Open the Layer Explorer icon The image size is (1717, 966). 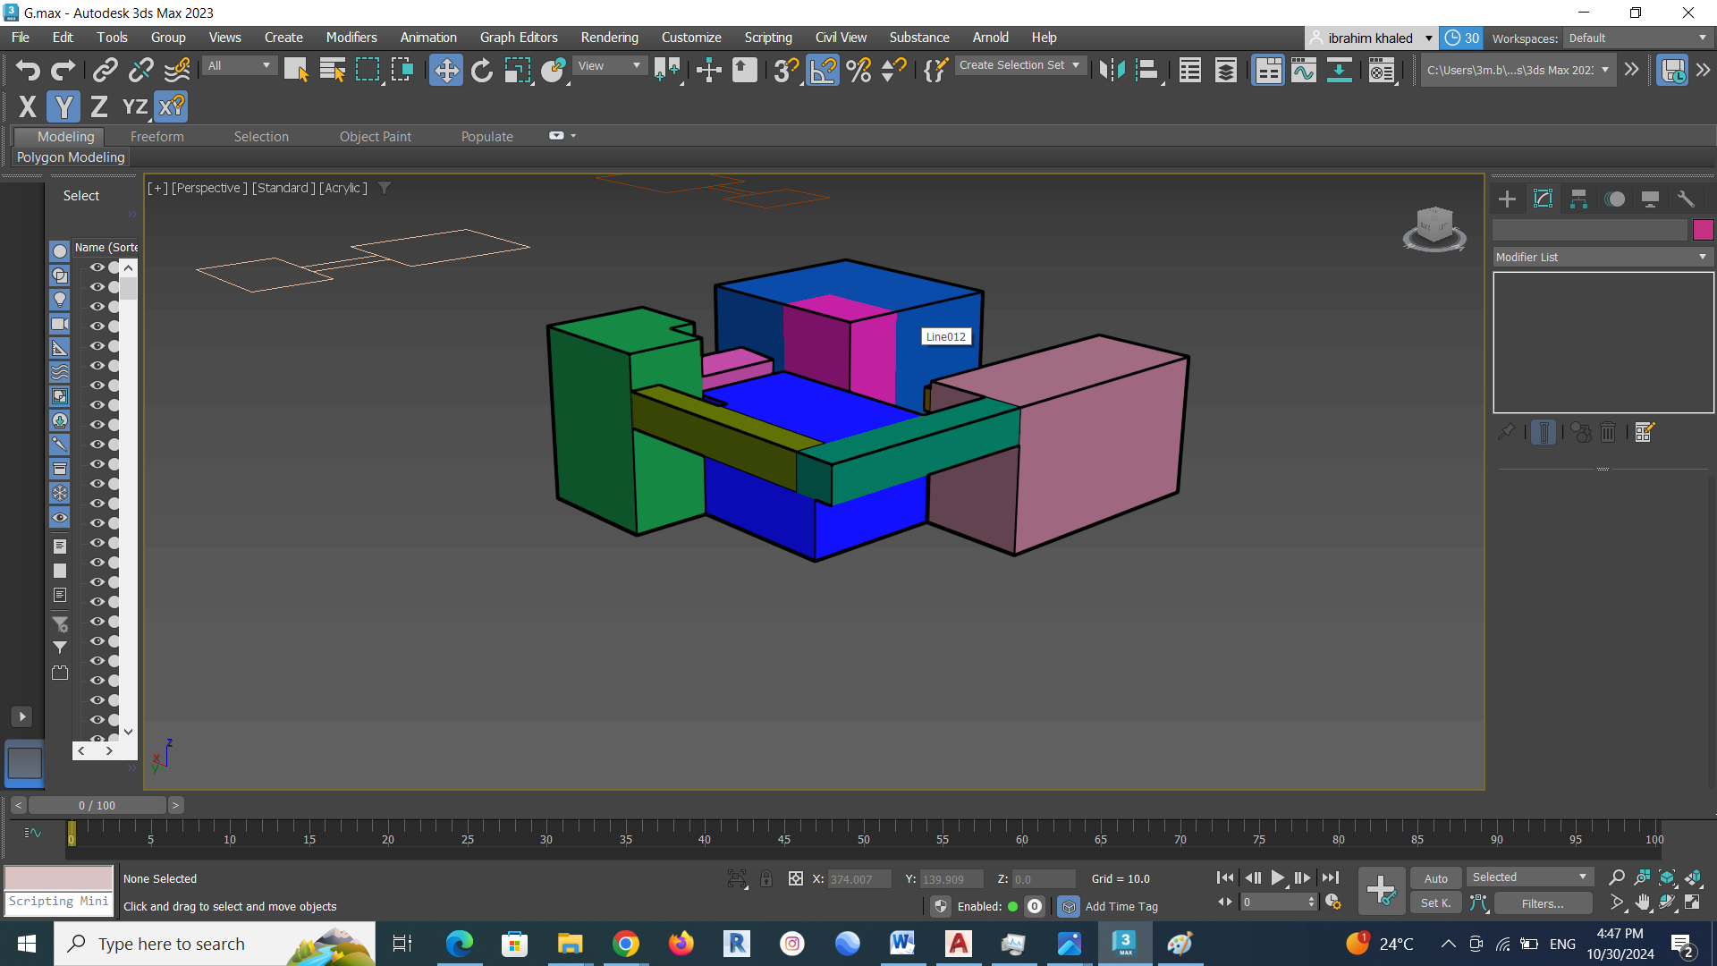pos(1226,70)
